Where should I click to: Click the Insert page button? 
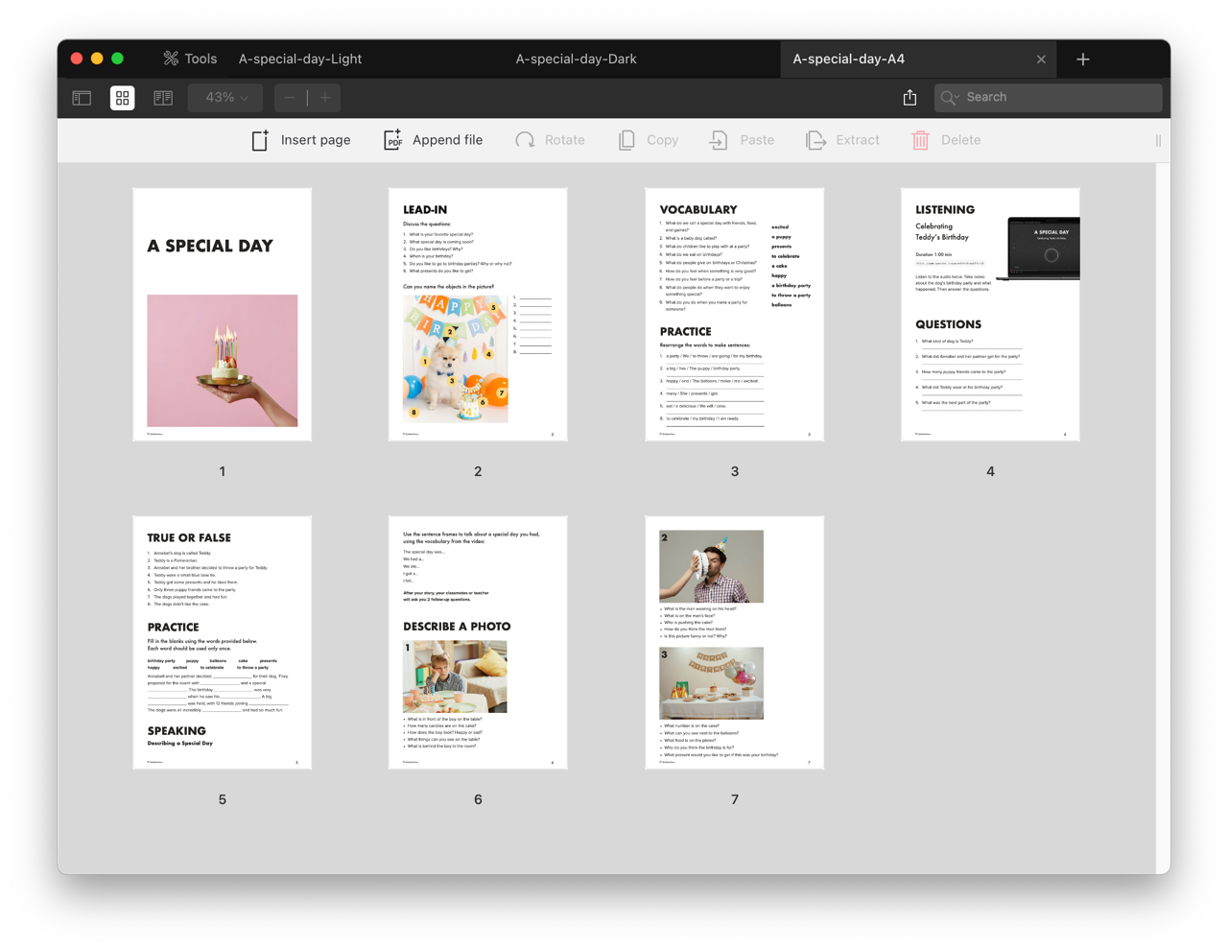[301, 140]
